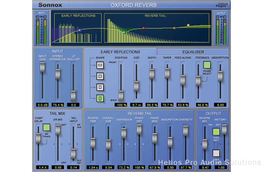Click the Overall Size slider handle
Viewport: 268px width, 172px height.
[x=108, y=144]
